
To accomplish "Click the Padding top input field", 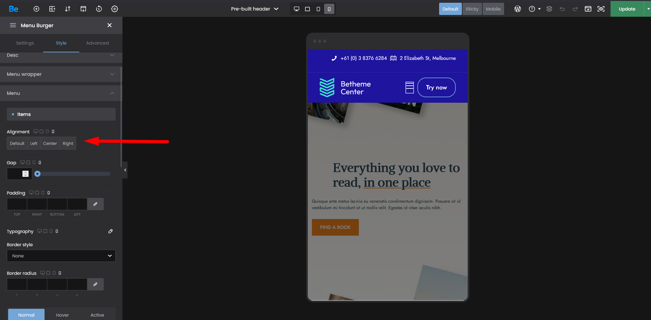I will (x=17, y=204).
